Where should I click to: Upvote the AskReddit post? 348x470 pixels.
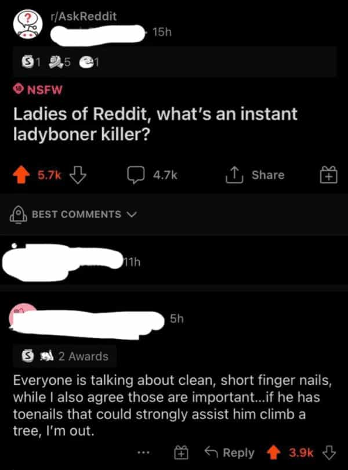(x=21, y=175)
